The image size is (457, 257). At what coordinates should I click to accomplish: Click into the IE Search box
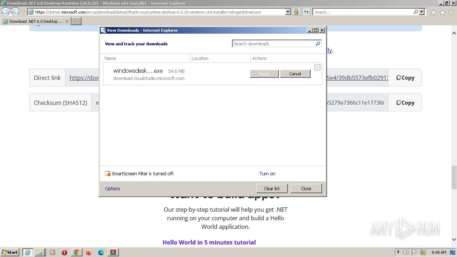coord(363,12)
